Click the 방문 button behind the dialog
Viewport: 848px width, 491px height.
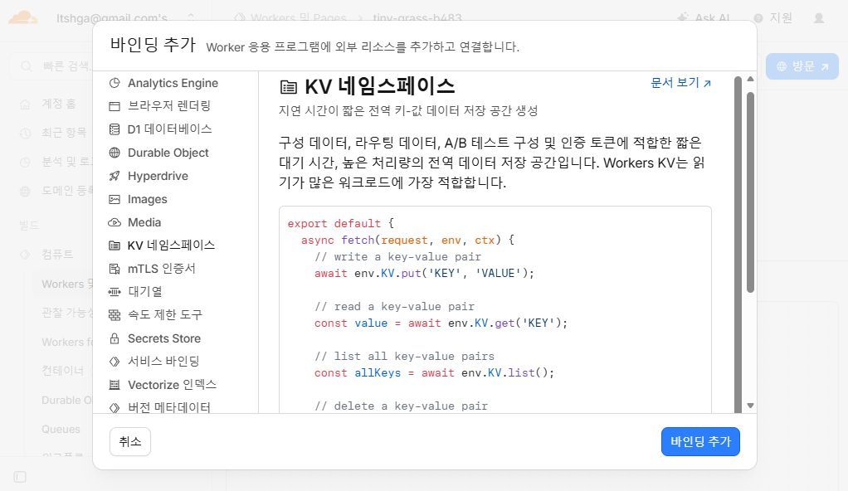click(802, 66)
